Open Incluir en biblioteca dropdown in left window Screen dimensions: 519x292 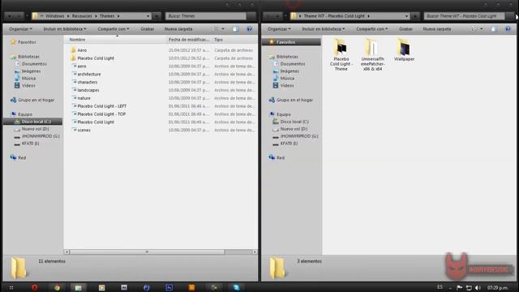(x=65, y=29)
